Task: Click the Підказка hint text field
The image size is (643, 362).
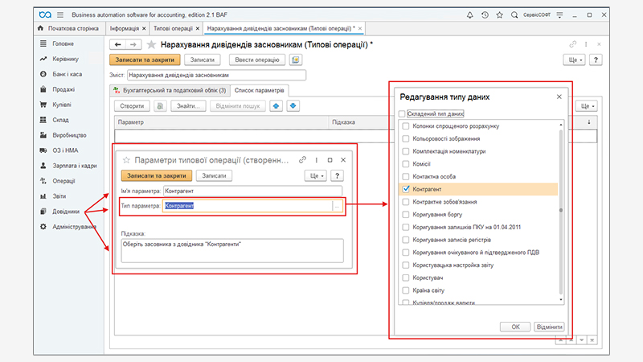Action: tap(231, 250)
